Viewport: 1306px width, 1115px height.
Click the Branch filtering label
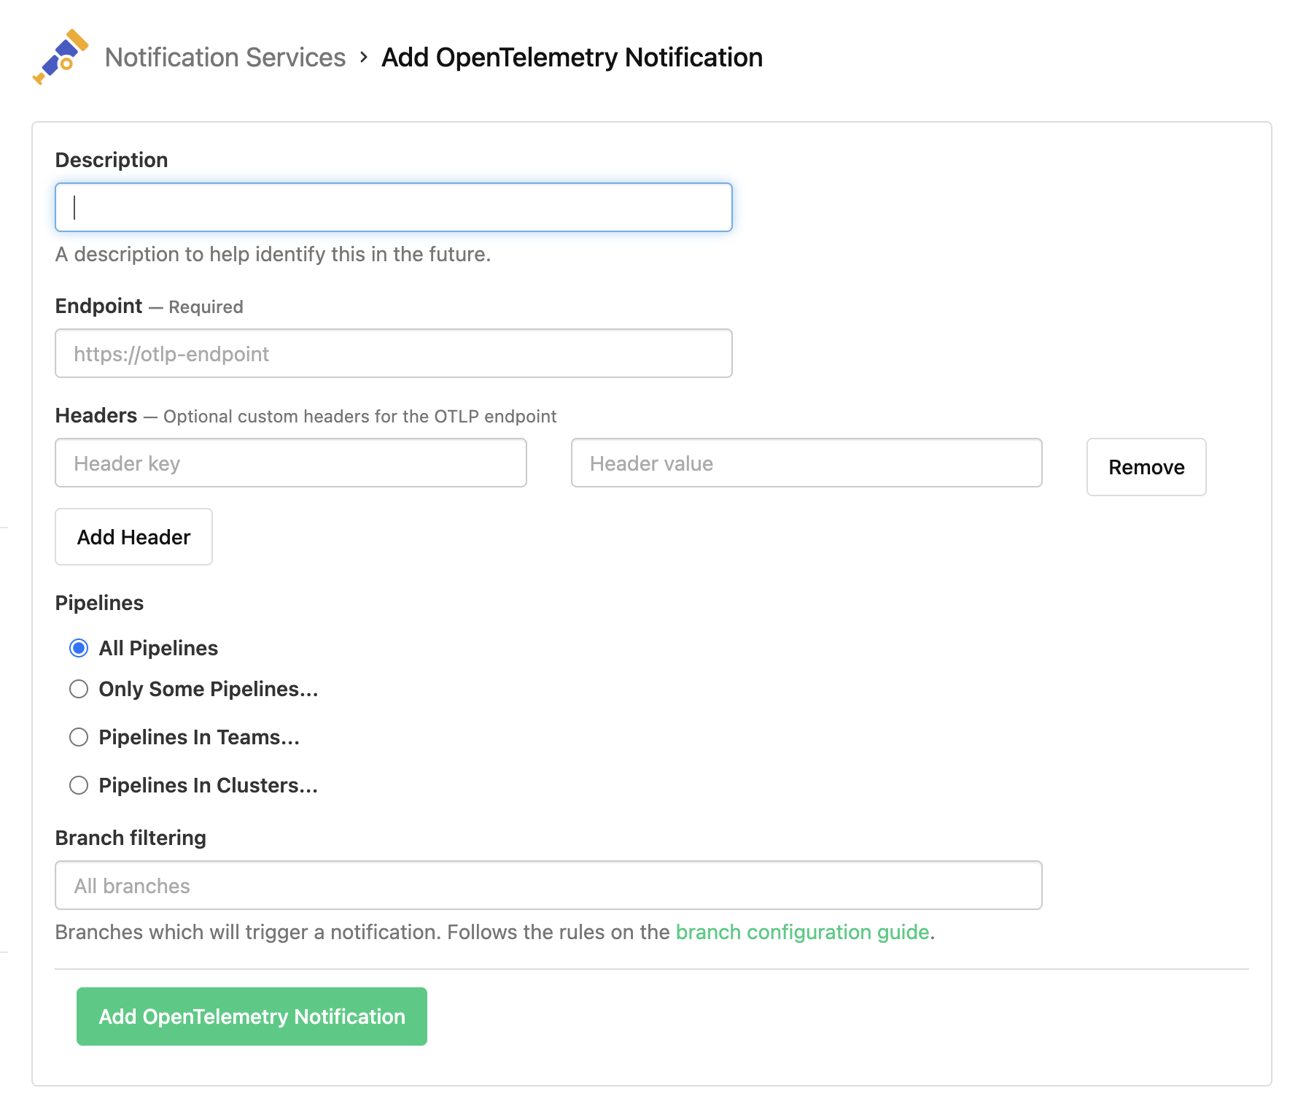(131, 837)
